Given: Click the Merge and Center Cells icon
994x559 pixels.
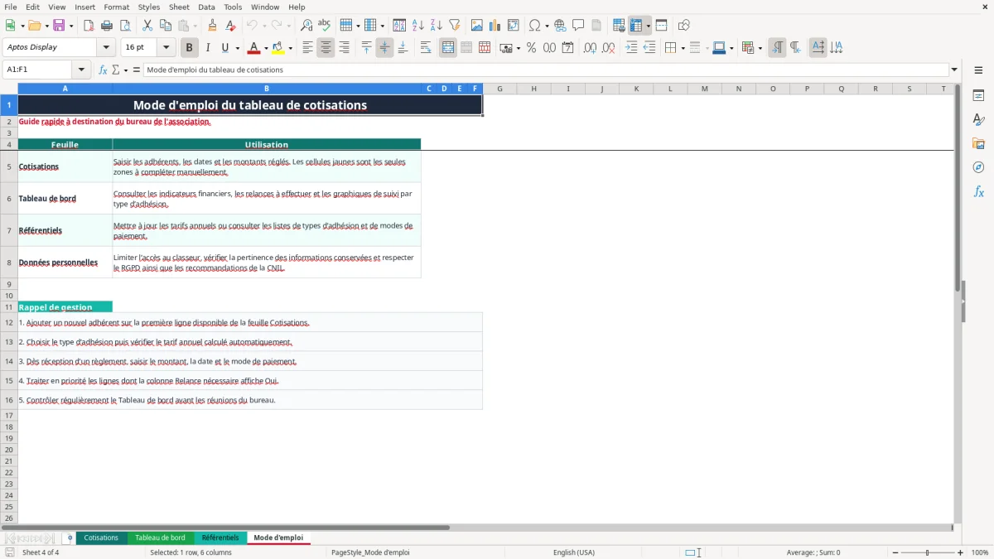Looking at the screenshot, I should (448, 48).
